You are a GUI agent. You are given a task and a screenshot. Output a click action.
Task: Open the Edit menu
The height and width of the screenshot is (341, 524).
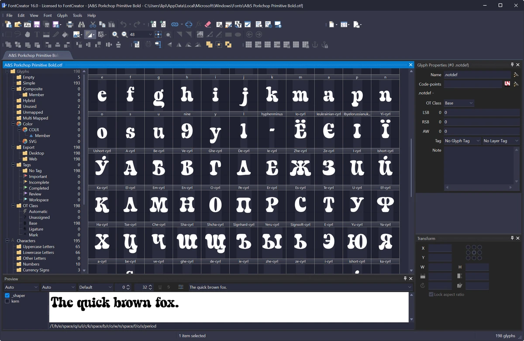point(21,15)
